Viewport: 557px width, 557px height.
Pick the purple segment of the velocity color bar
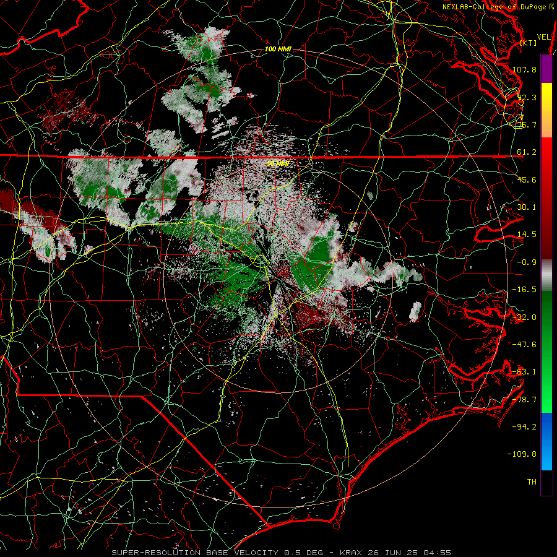546,69
